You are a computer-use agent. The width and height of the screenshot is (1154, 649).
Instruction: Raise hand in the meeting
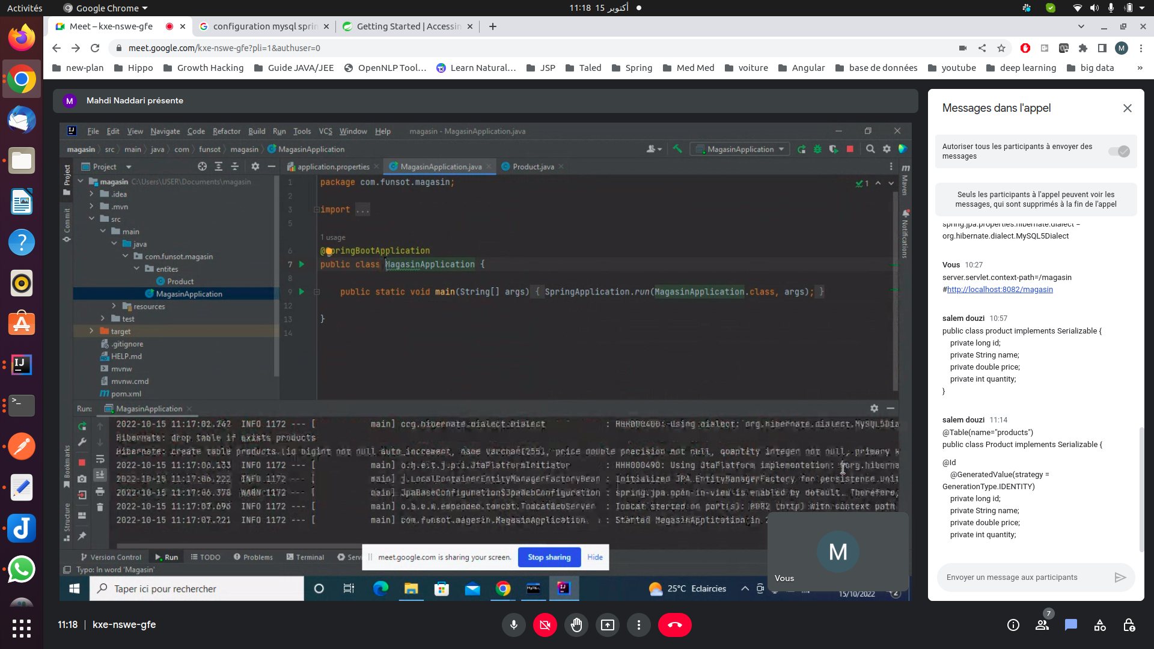[x=576, y=625]
